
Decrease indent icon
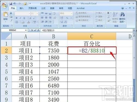42,22
